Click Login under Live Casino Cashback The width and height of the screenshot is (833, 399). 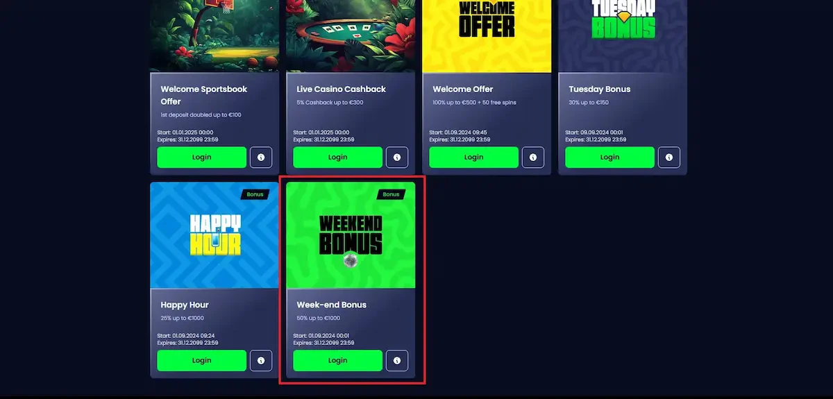(338, 158)
